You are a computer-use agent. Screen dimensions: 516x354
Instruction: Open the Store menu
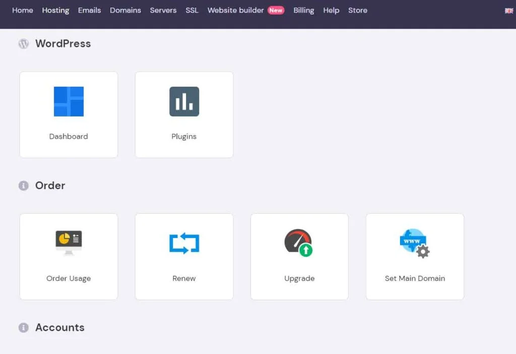click(358, 10)
